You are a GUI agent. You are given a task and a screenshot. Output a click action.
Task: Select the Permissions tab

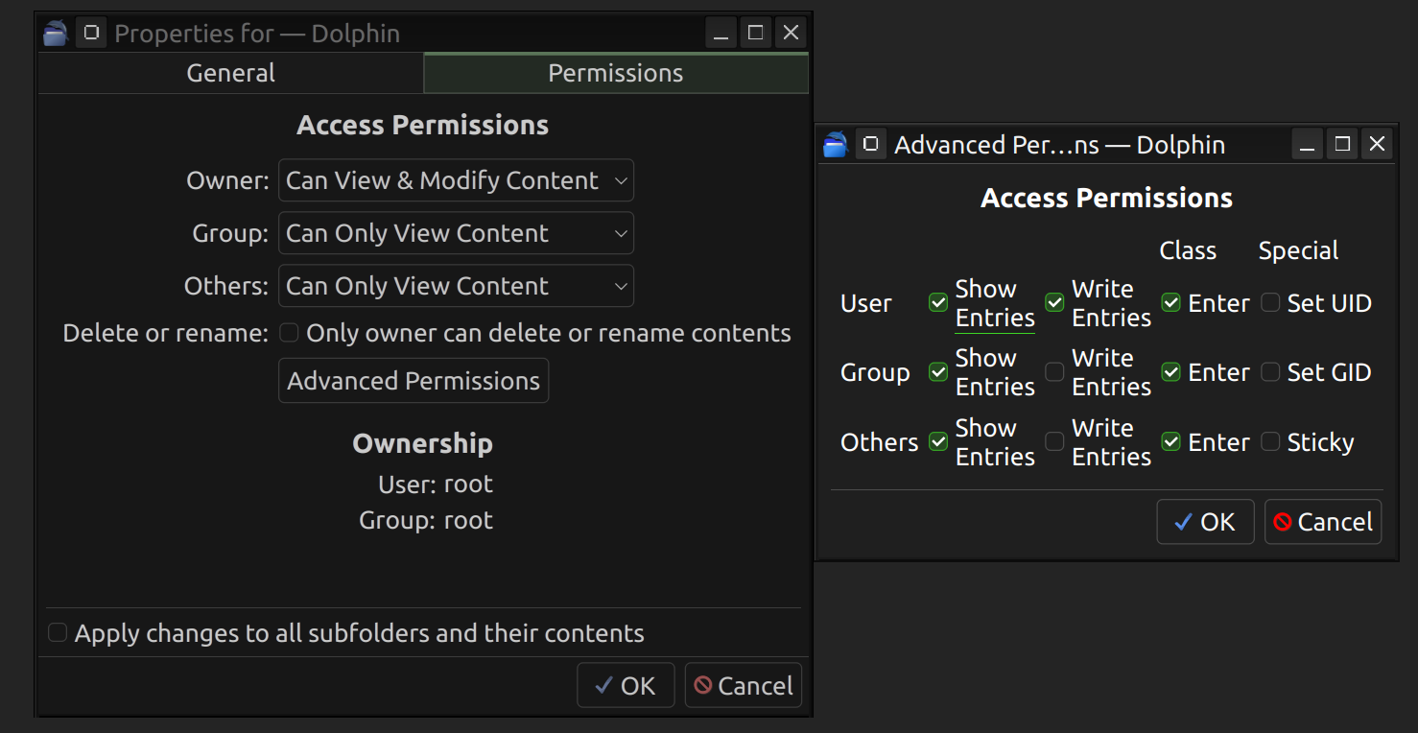pos(615,73)
